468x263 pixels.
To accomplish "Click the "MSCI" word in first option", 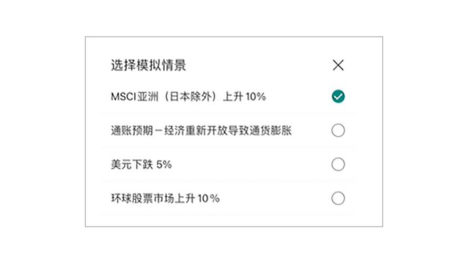I will [x=123, y=97].
